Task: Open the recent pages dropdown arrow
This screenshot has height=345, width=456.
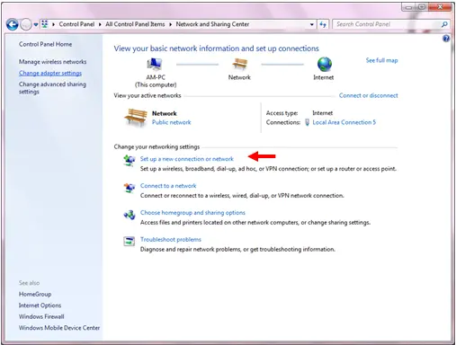Action: click(x=36, y=24)
